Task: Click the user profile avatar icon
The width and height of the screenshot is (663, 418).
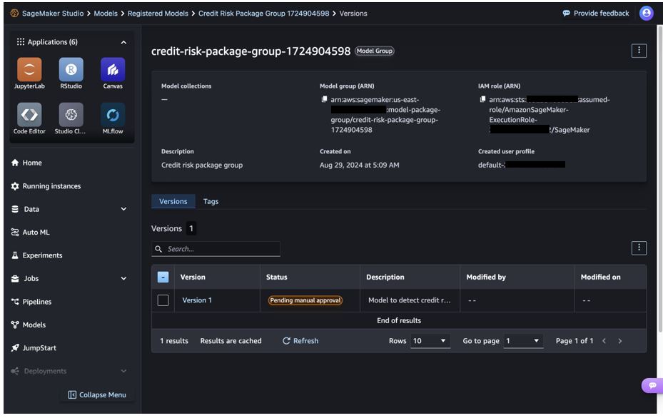Action: (646, 13)
